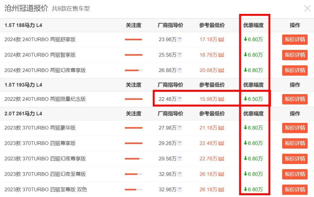Click calculator icon in 四驱至尊版 双色 row

180,190
